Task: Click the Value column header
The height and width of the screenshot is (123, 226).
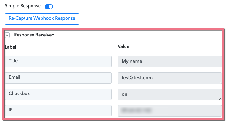Action: (x=123, y=46)
